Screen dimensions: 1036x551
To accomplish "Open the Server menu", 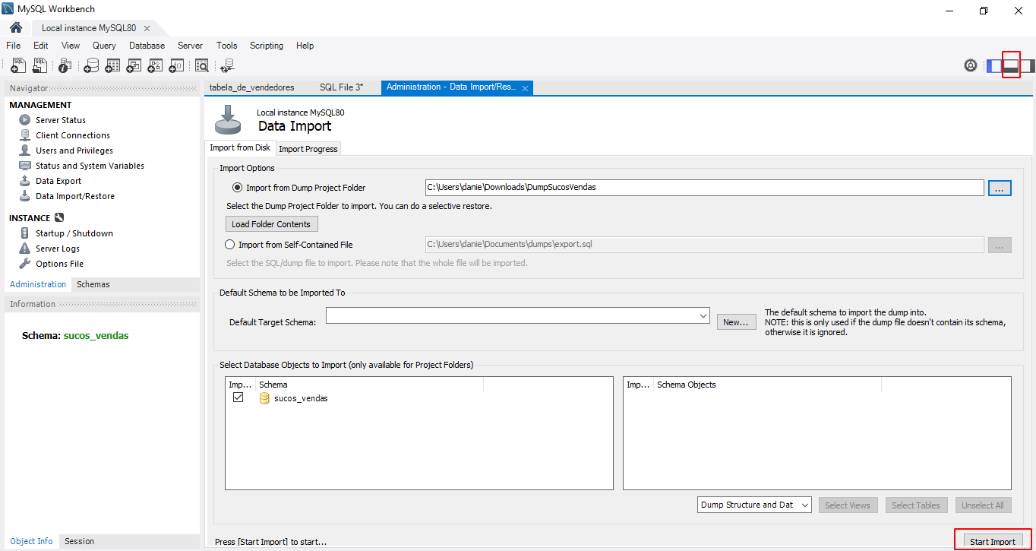I will pos(190,46).
